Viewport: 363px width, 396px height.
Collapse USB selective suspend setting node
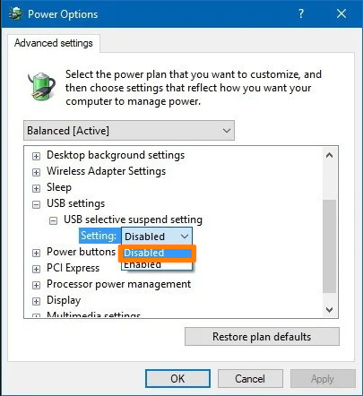click(53, 220)
